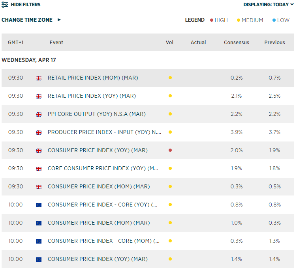Click yellow volatility dot for Retail Price Index (YoY)
This screenshot has width=295, height=268.
tap(170, 96)
